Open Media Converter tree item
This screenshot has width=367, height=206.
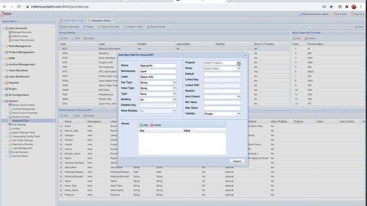(x=21, y=117)
